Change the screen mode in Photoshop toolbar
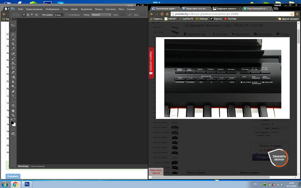Screen dimensions: 301x188 13,134
